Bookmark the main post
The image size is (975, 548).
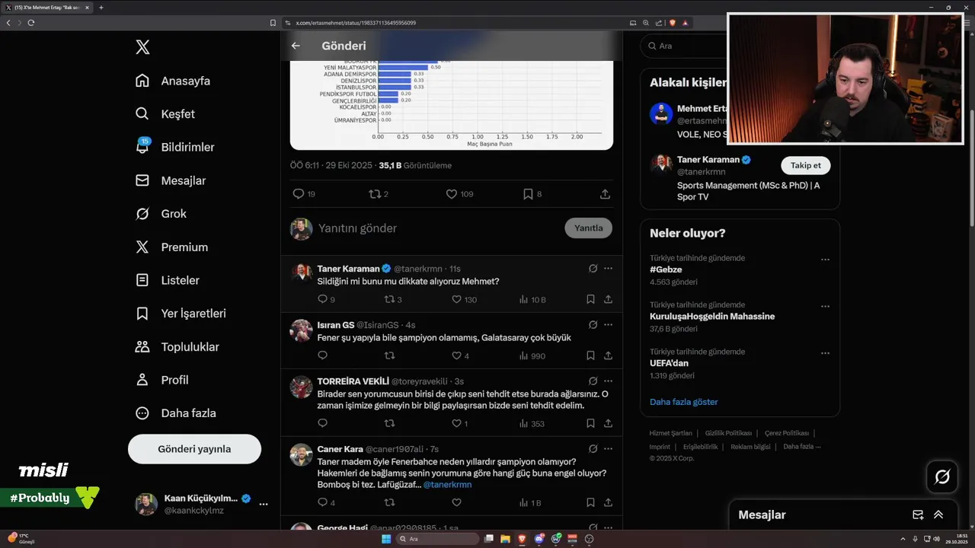click(528, 194)
